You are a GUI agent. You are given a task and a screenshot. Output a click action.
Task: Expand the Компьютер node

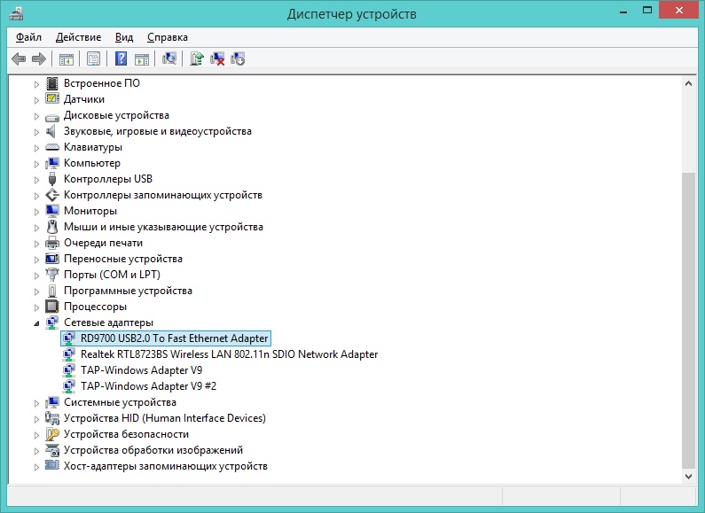point(37,164)
